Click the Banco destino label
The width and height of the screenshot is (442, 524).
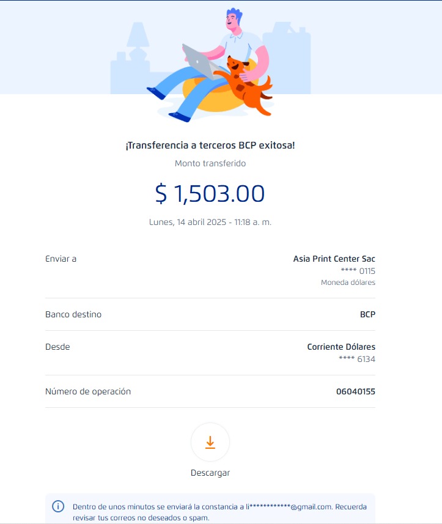tap(73, 314)
